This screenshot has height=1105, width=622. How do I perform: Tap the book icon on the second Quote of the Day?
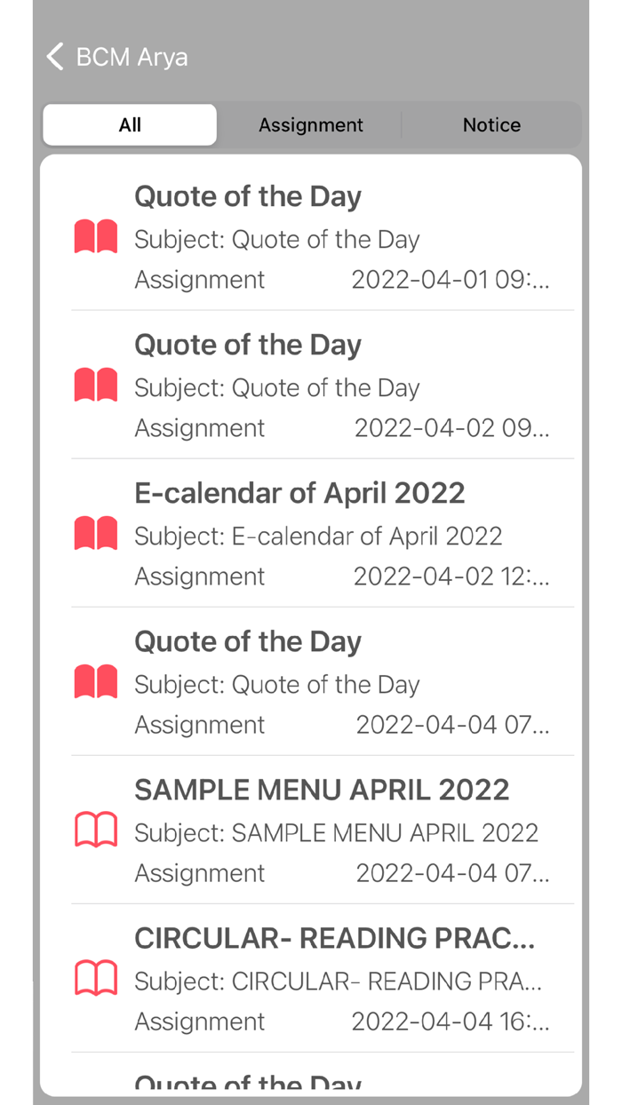(x=94, y=385)
